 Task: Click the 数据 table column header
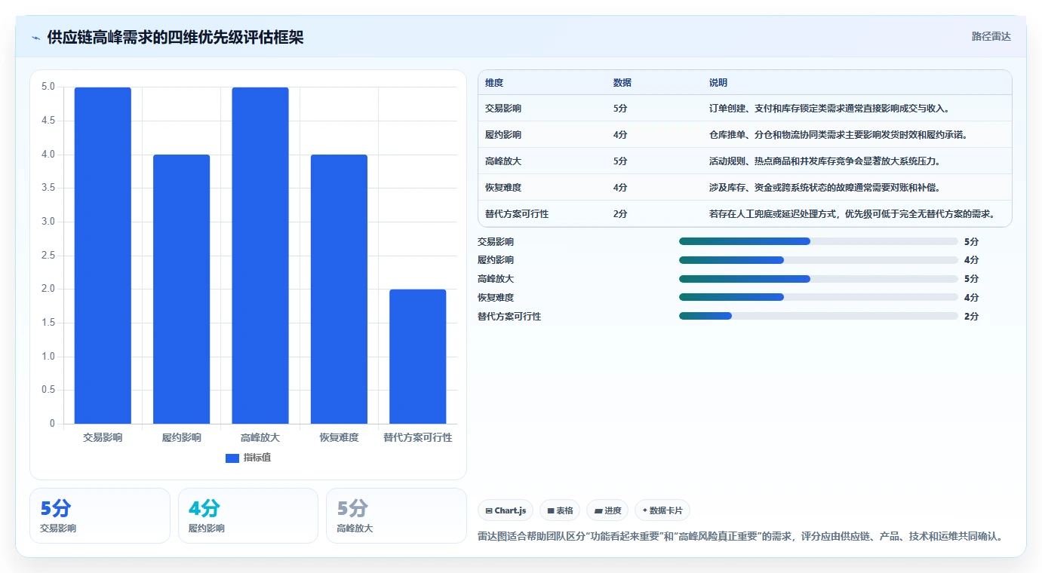(622, 82)
